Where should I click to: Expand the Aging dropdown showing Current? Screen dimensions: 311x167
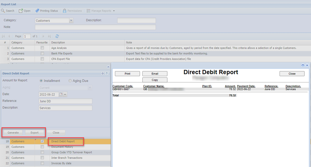90,88
